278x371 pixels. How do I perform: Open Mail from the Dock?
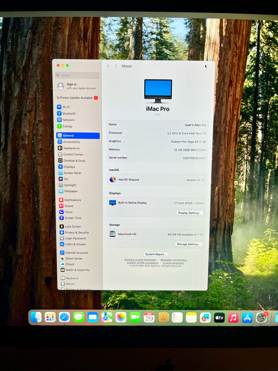click(93, 317)
